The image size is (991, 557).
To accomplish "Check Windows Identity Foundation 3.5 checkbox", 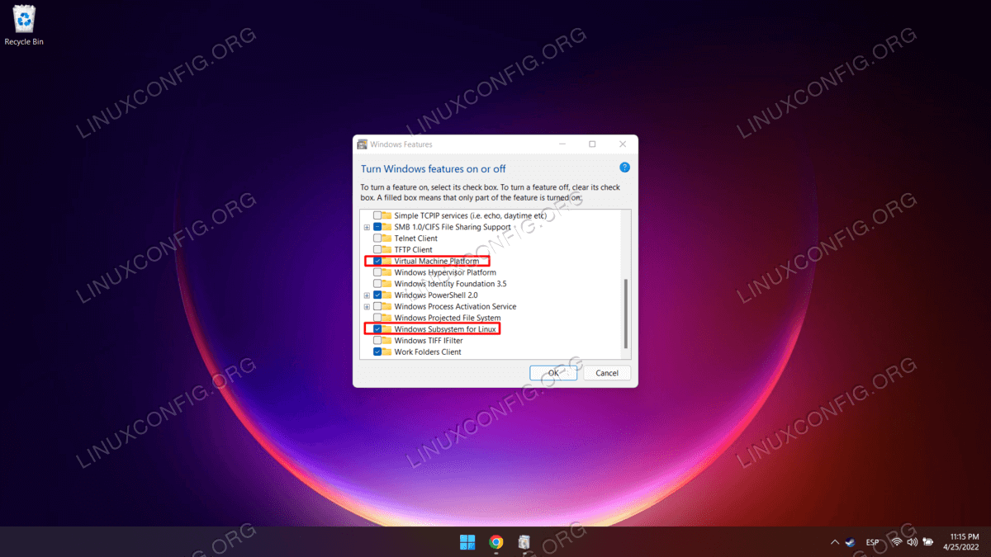I will (x=377, y=284).
